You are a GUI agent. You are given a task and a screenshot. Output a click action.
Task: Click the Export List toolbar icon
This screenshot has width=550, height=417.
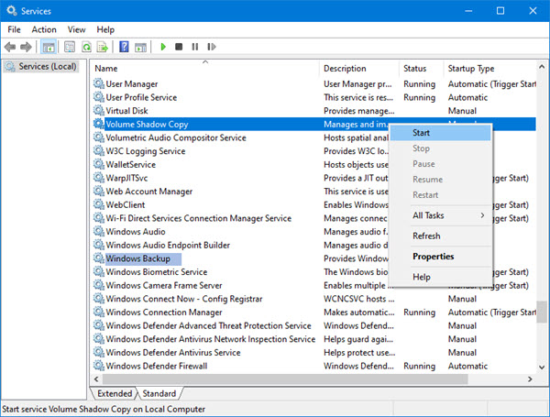pos(103,47)
